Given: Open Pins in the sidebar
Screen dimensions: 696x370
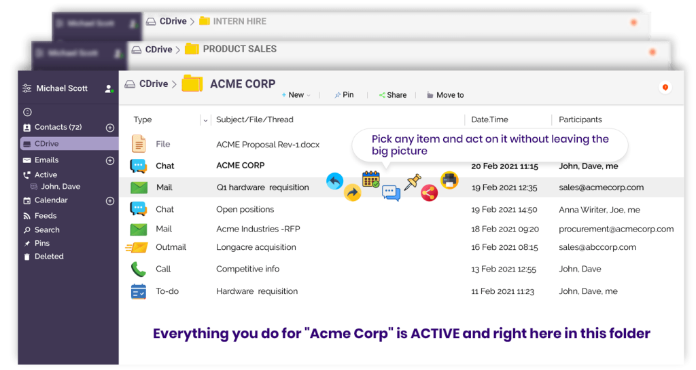Looking at the screenshot, I should point(41,243).
